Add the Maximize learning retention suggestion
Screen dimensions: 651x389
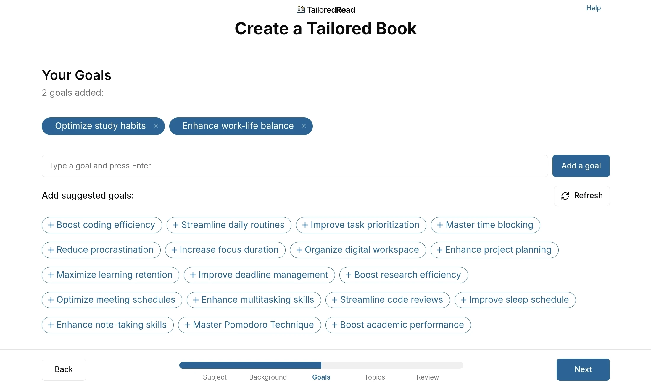pyautogui.click(x=110, y=275)
